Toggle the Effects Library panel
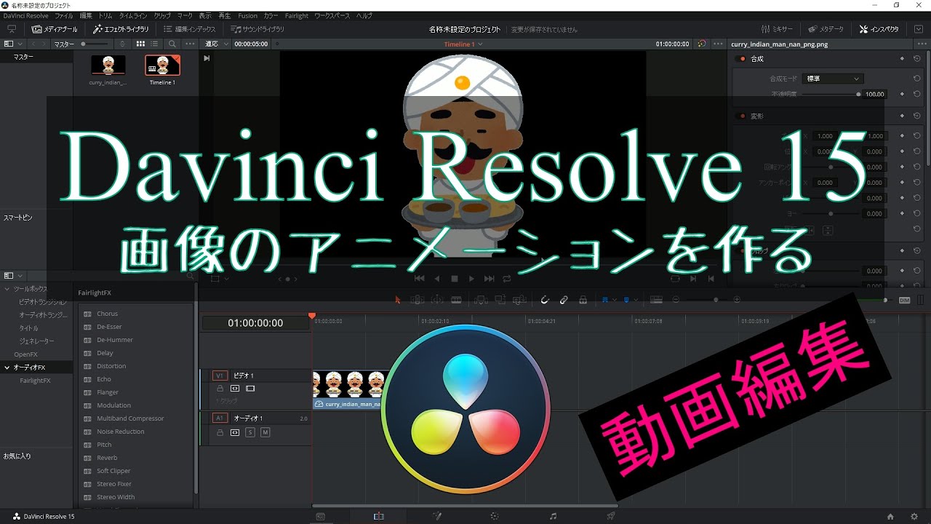Image resolution: width=931 pixels, height=524 pixels. [121, 29]
